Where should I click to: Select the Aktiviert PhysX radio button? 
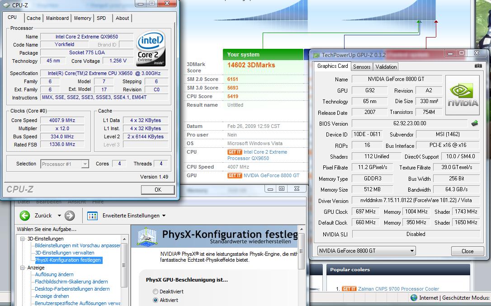tap(156, 300)
